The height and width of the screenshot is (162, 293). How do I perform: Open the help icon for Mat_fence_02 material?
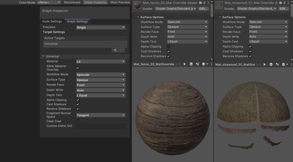click(201, 3)
